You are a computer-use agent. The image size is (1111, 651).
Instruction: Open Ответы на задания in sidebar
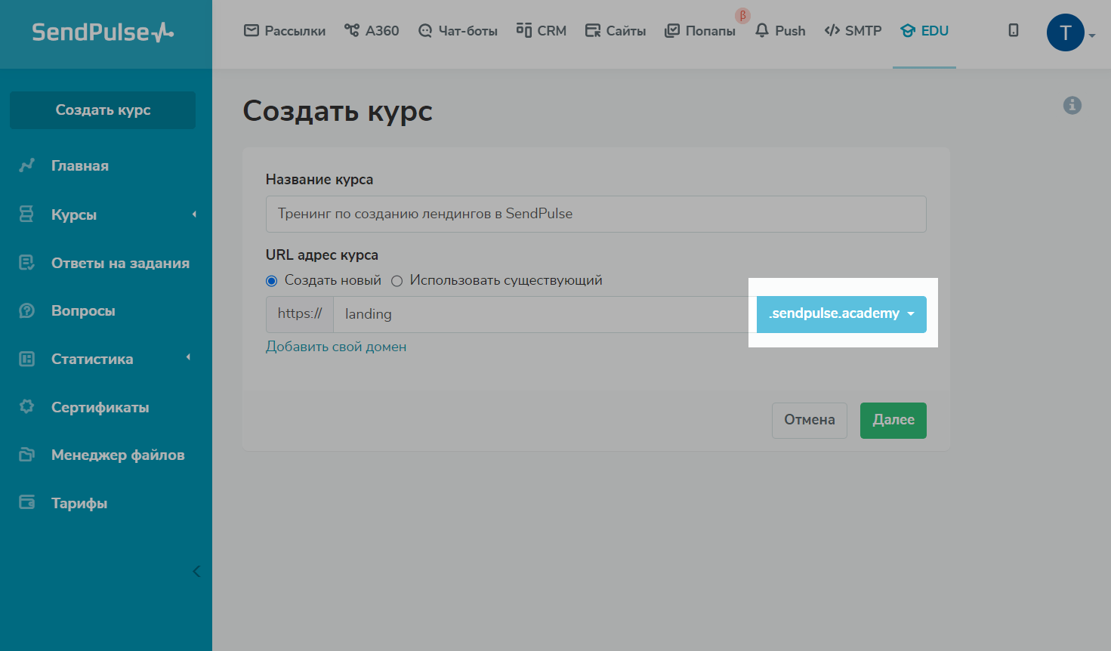pyautogui.click(x=119, y=263)
